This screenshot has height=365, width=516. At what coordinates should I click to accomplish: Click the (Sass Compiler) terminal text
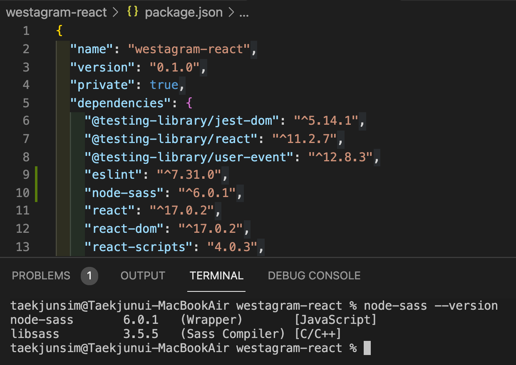233,334
